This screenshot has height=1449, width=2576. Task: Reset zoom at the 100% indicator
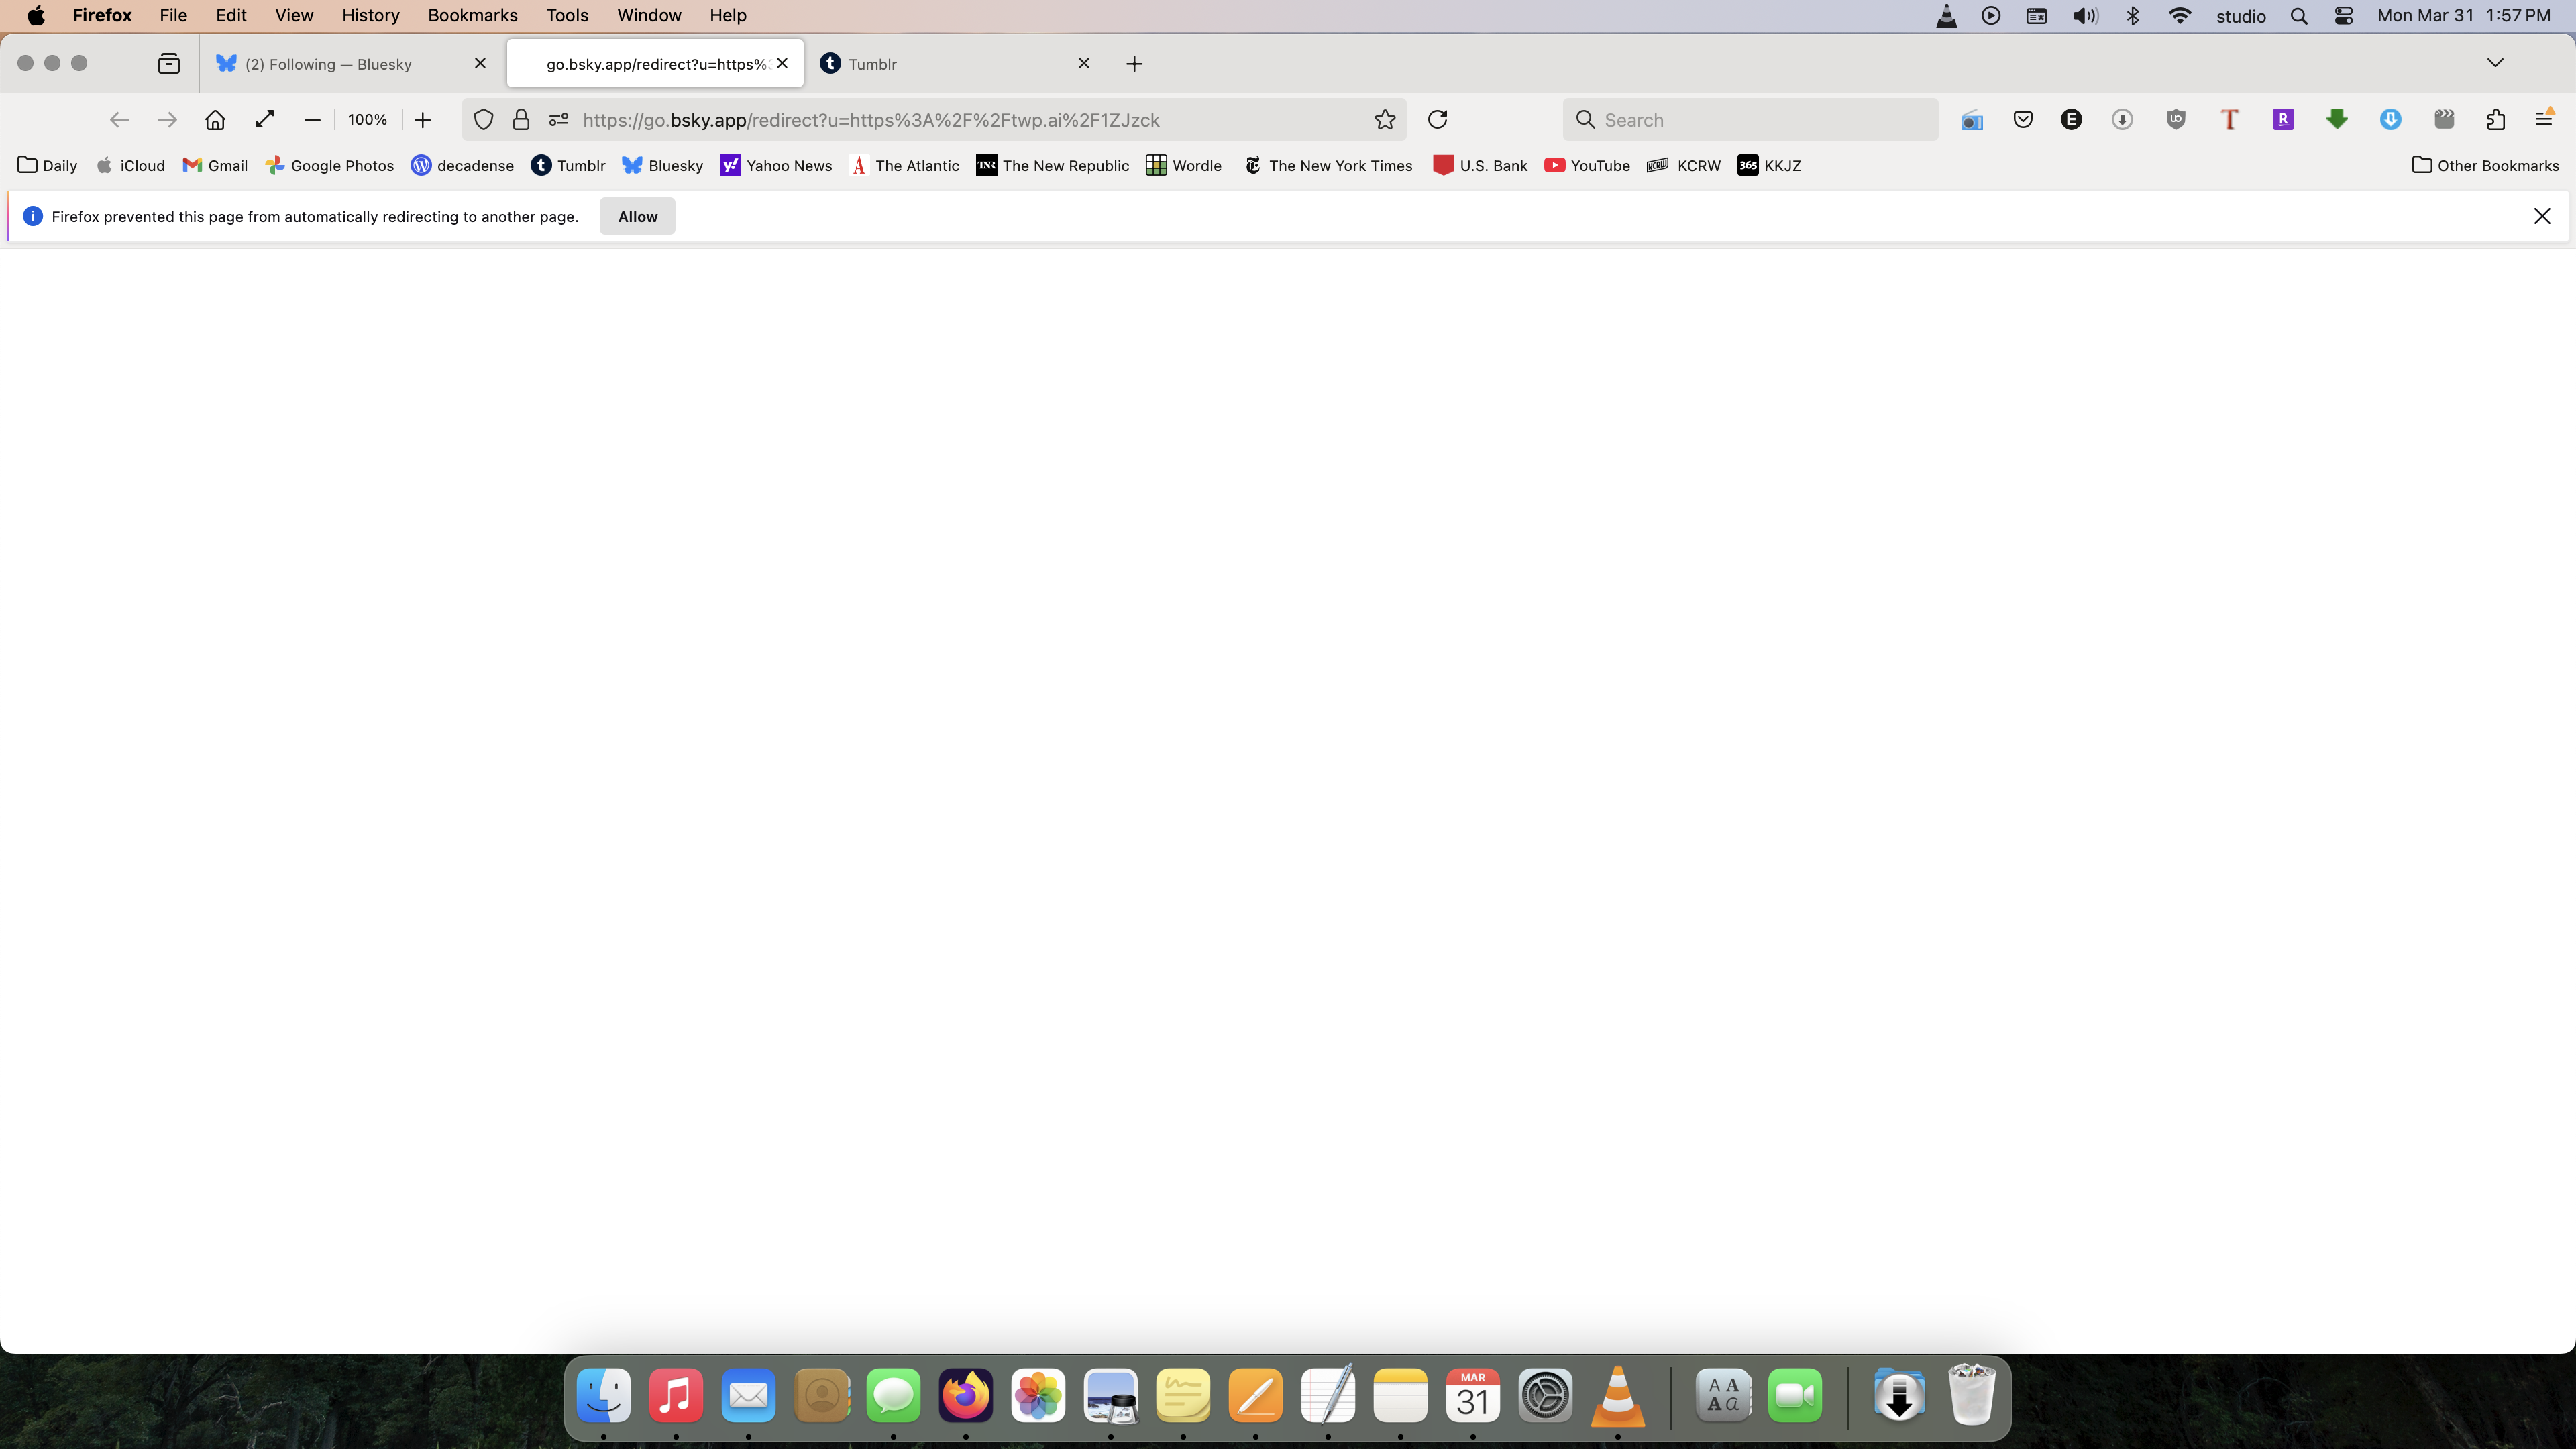click(367, 120)
